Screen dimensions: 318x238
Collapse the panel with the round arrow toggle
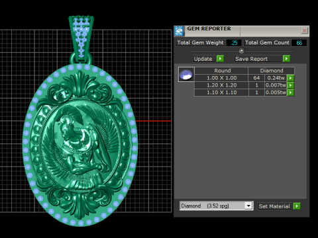[242, 51]
